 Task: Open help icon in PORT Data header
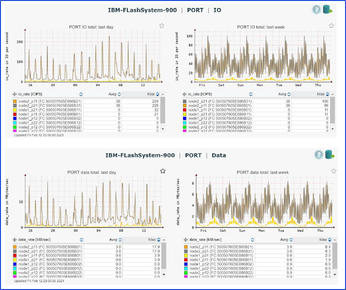click(319, 154)
